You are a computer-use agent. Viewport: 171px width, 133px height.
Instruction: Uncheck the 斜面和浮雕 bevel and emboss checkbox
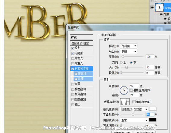point(73,69)
